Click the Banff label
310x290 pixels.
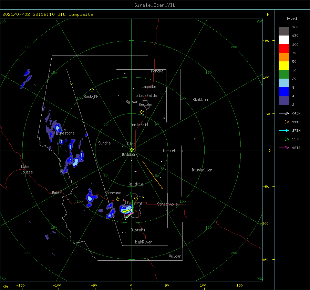coord(57,192)
